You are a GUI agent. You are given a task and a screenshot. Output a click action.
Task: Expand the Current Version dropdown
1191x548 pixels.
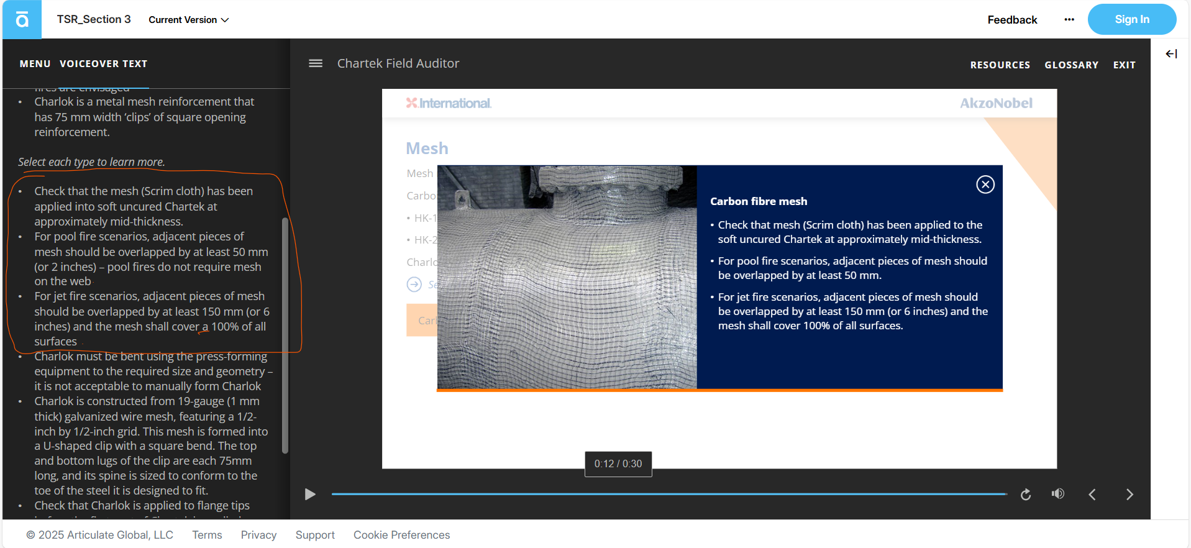pos(188,20)
